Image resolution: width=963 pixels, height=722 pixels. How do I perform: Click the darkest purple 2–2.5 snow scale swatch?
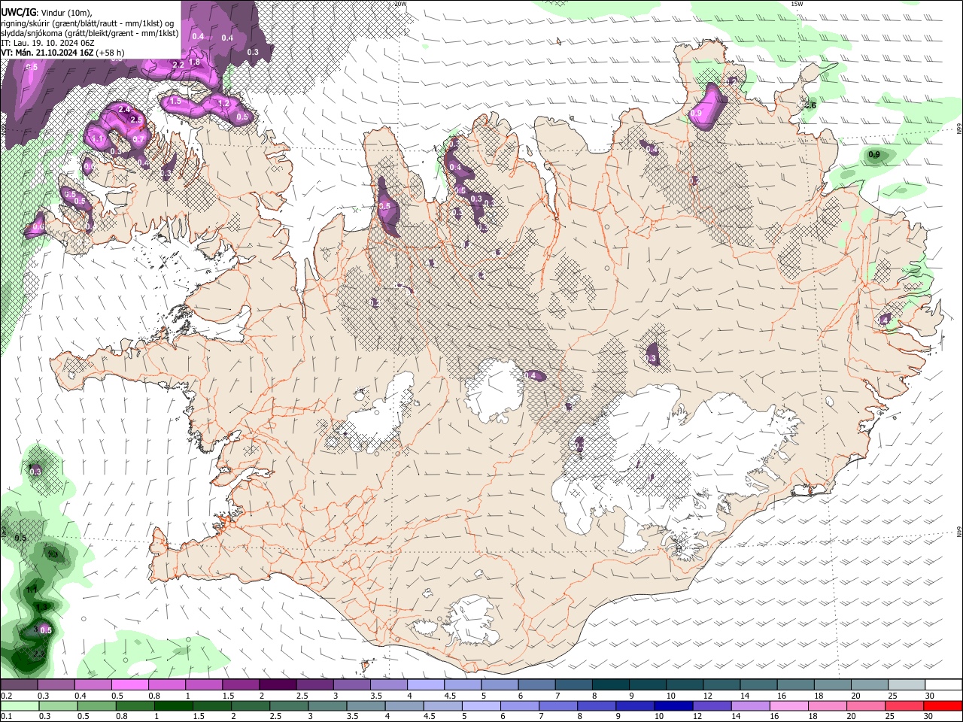pyautogui.click(x=278, y=684)
